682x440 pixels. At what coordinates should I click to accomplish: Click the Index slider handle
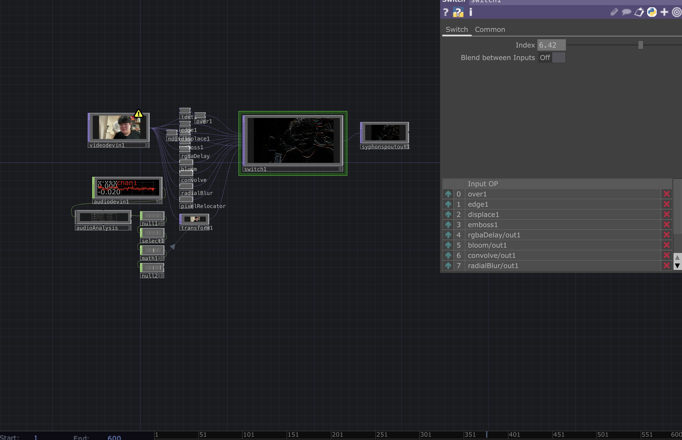pyautogui.click(x=640, y=45)
